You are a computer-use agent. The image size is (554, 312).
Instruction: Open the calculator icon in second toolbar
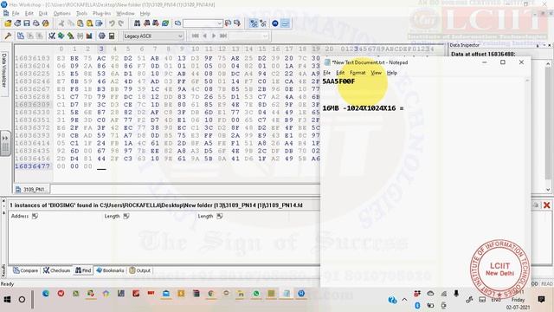coord(112,36)
